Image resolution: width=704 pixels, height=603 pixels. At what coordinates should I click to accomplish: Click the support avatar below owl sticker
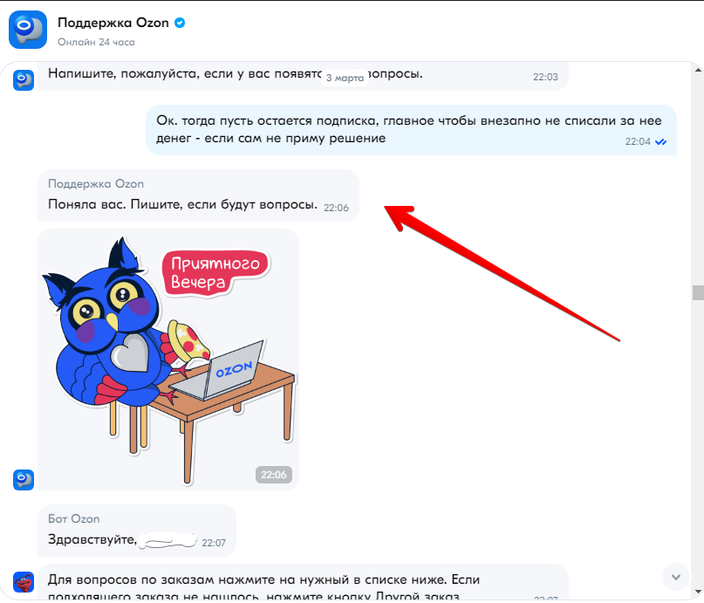(x=24, y=480)
